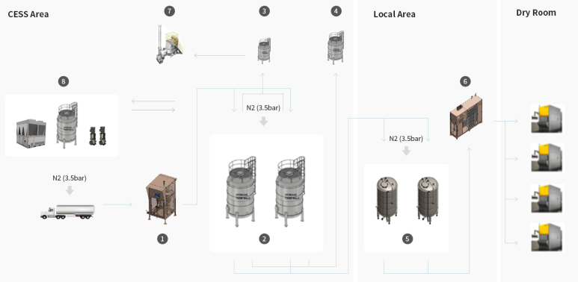Click the left storage tank in group 2
The image size is (578, 282).
[x=241, y=189]
